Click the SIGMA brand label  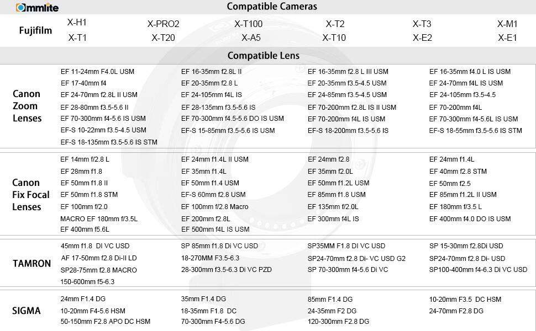point(27,311)
